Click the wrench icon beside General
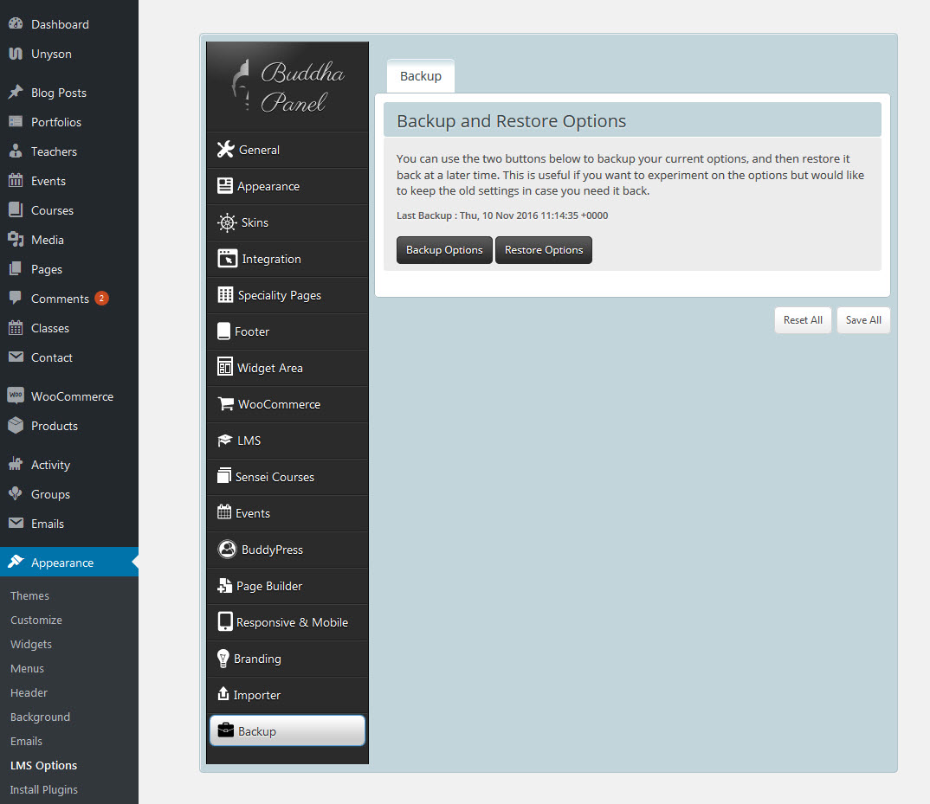 225,149
